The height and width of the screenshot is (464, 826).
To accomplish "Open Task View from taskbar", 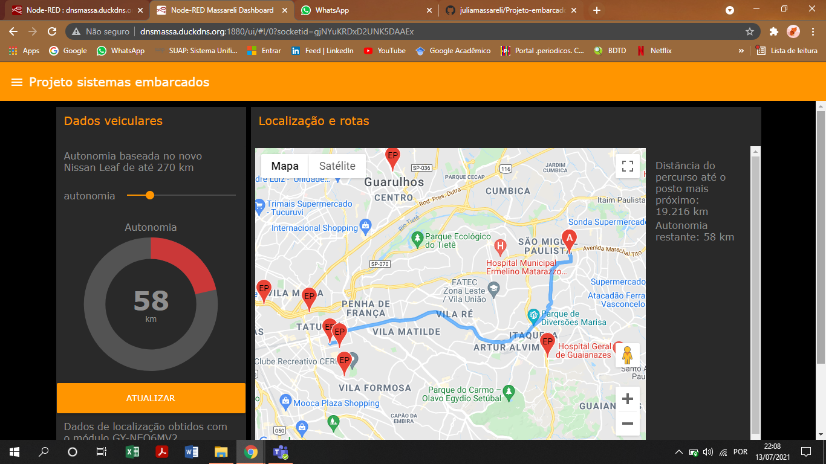I will pos(102,452).
